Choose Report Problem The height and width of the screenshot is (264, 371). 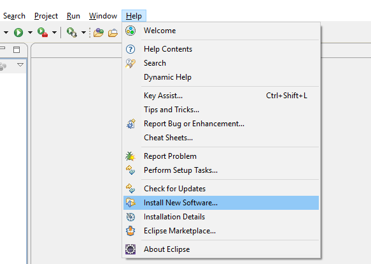(221, 156)
